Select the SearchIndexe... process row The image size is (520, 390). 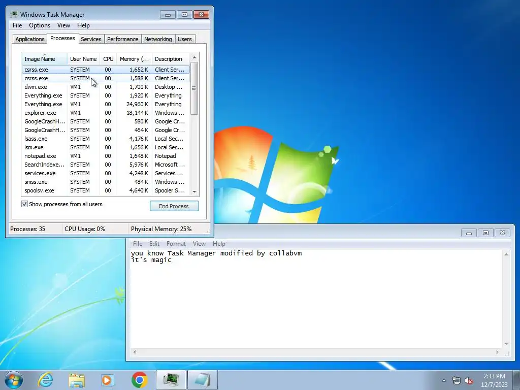[x=106, y=165]
